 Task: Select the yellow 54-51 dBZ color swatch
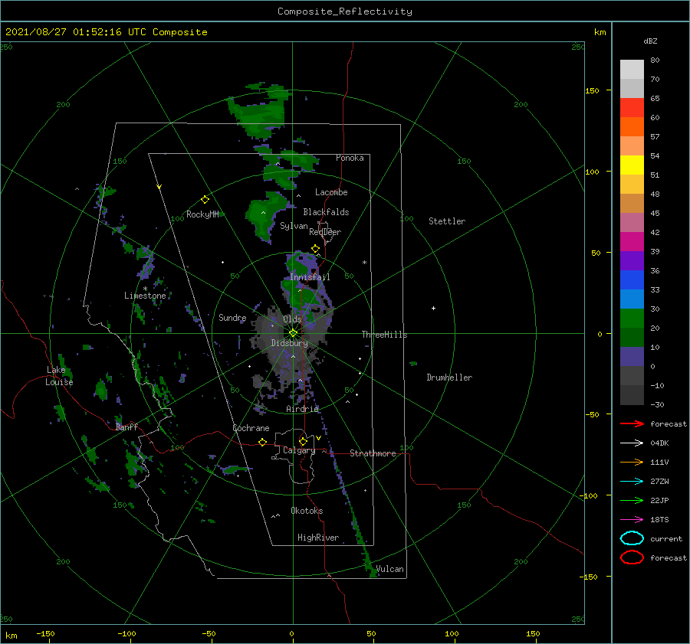(x=632, y=165)
